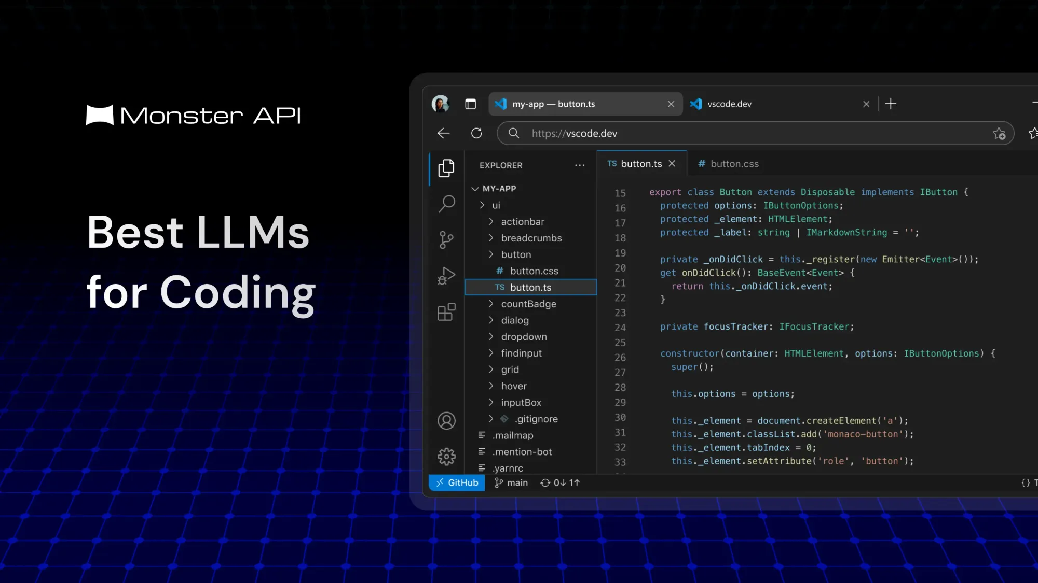
Task: Expand the countBadge folder
Action: pyautogui.click(x=530, y=304)
